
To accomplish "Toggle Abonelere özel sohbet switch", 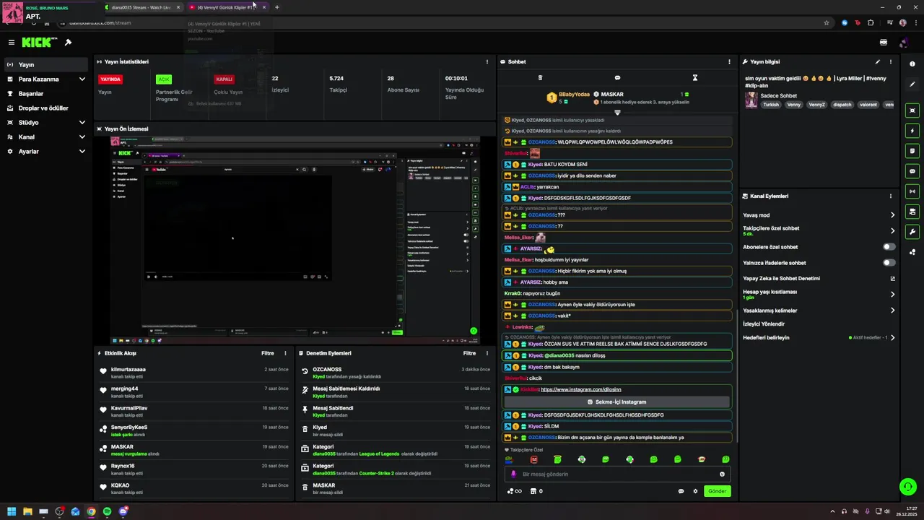I will (x=889, y=247).
